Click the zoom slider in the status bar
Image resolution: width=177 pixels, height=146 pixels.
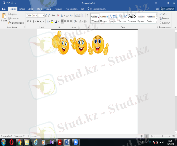click(162, 136)
